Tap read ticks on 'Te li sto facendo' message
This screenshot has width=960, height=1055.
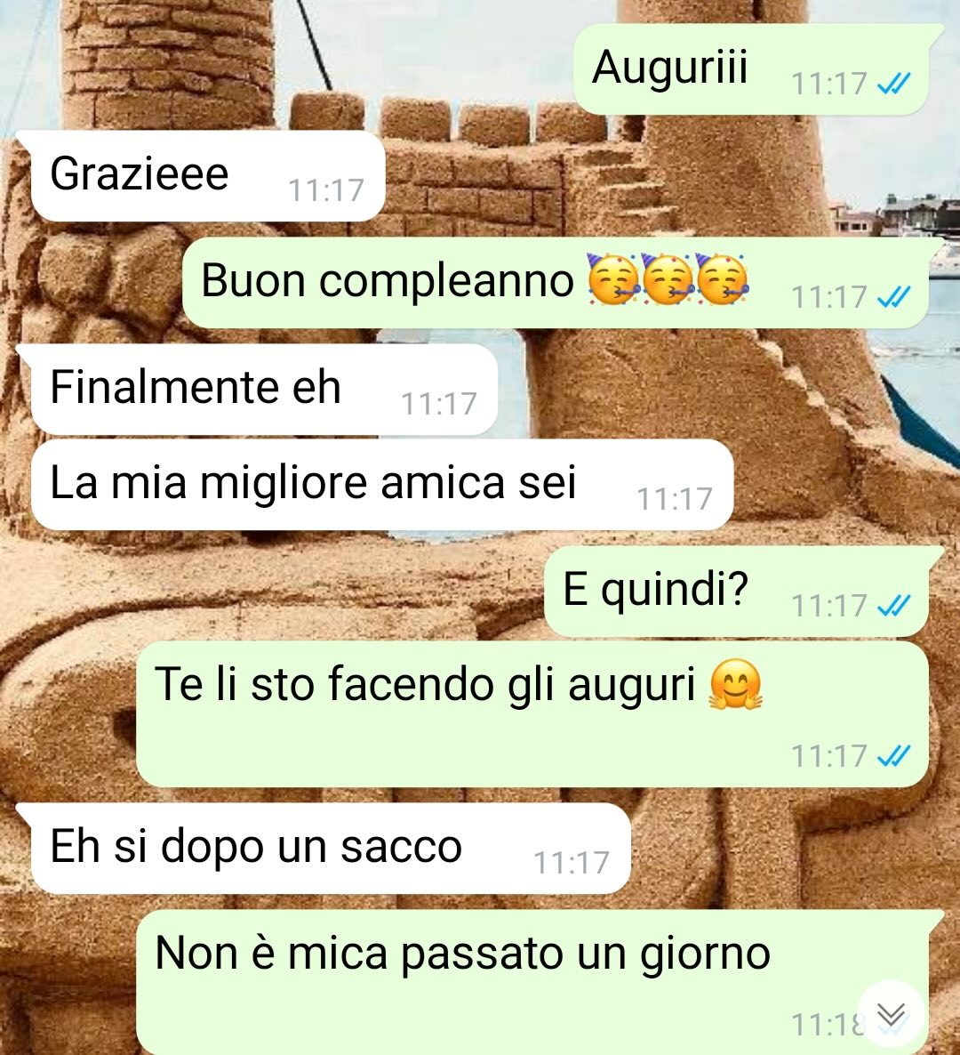click(x=894, y=756)
